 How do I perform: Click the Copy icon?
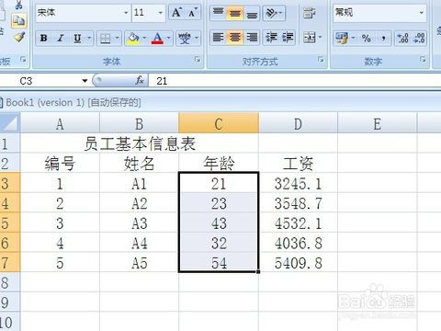tap(19, 21)
